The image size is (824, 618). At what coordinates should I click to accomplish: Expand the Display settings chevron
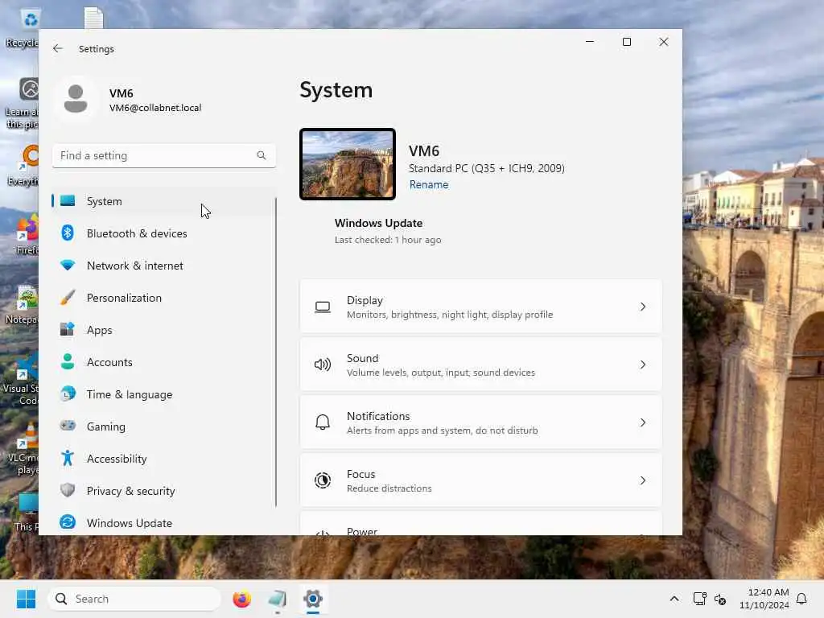coord(643,307)
